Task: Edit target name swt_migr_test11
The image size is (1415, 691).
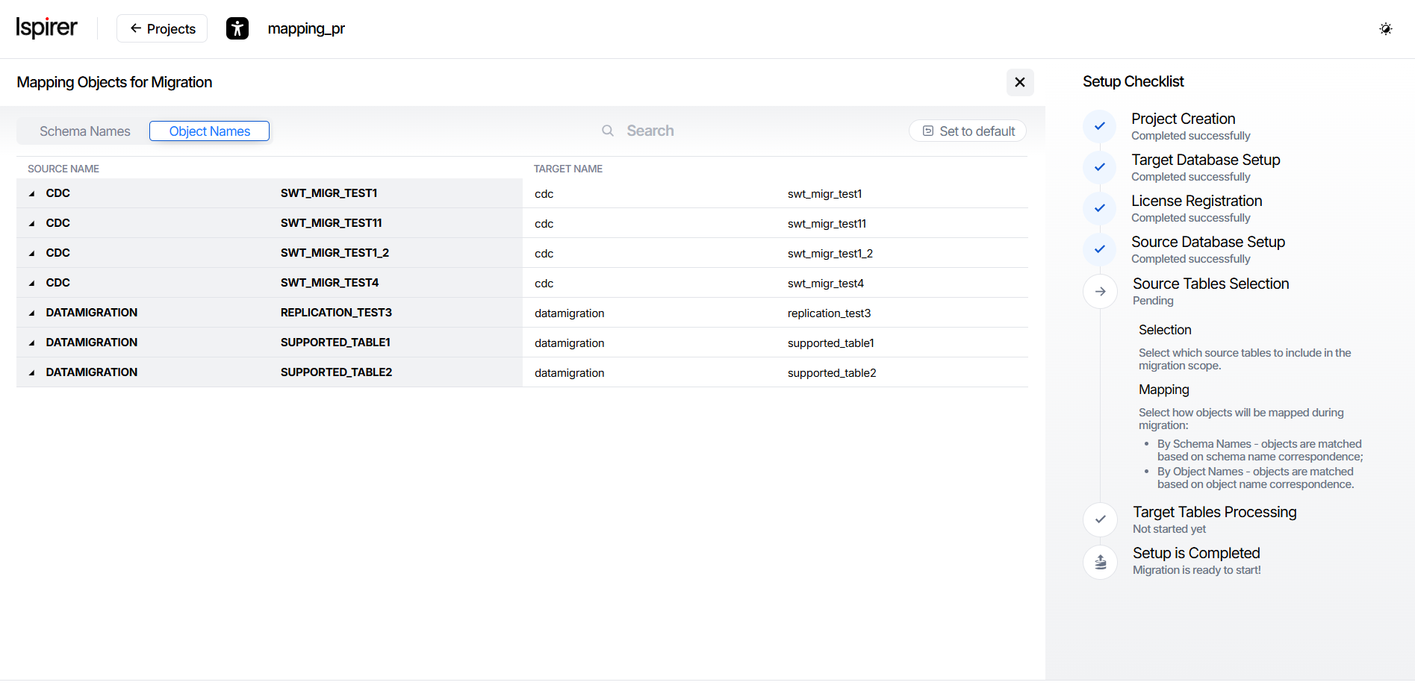Action: click(827, 224)
